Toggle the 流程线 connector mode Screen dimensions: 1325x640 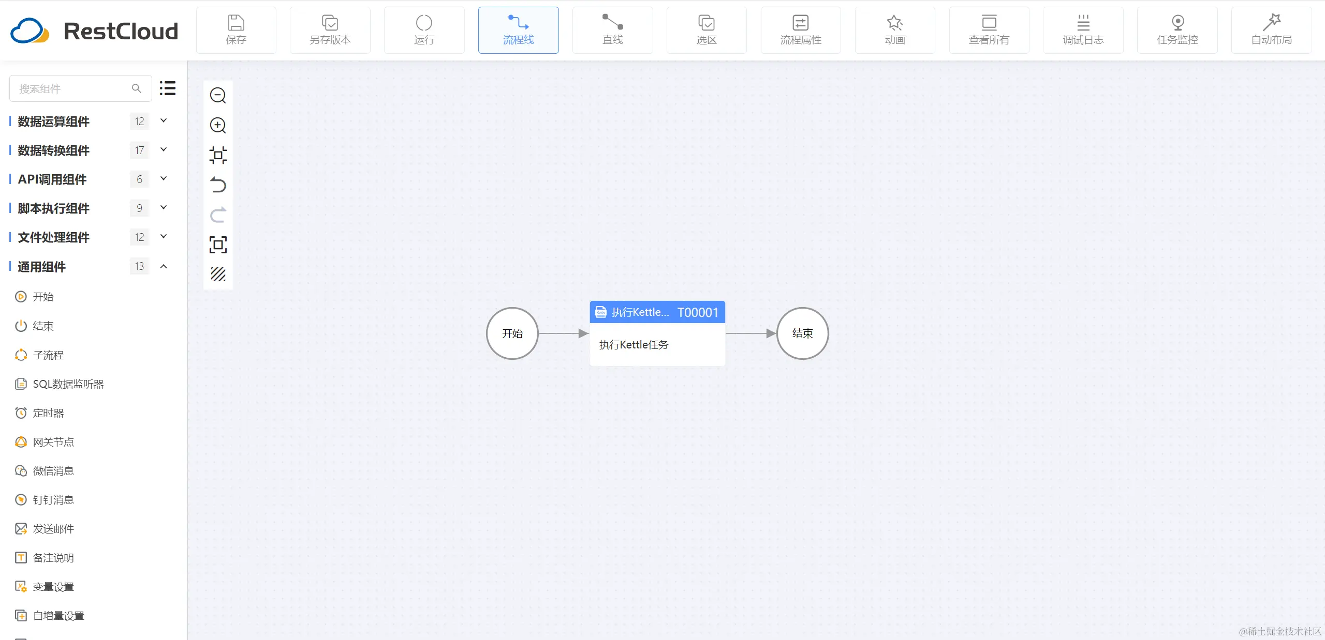click(x=518, y=30)
